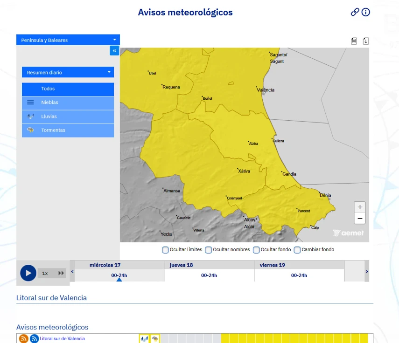Select the Tormentas warning filter
The height and width of the screenshot is (343, 399).
(x=67, y=130)
